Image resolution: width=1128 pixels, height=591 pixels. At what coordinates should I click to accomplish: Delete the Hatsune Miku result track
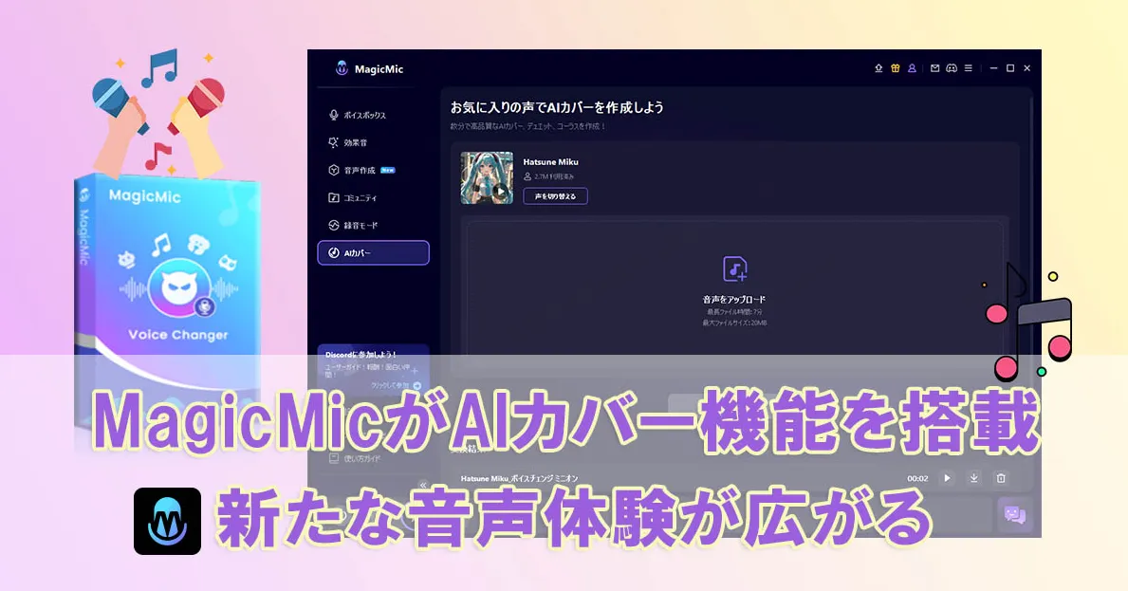coord(1000,479)
